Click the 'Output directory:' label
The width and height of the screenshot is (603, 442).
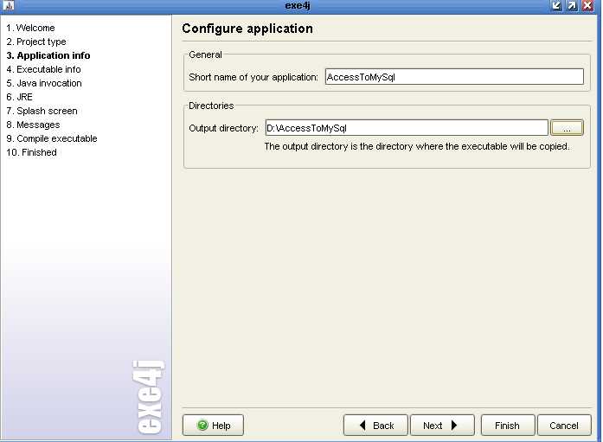(223, 128)
